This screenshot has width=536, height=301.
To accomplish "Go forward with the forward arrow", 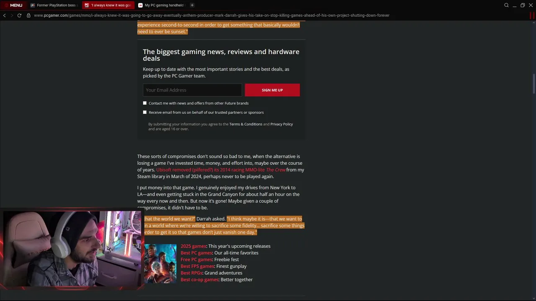I will coord(12,15).
